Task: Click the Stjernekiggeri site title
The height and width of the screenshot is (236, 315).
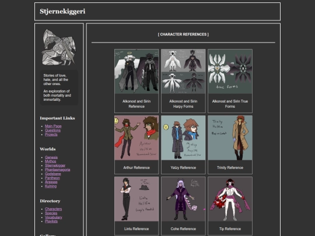Action: click(62, 12)
